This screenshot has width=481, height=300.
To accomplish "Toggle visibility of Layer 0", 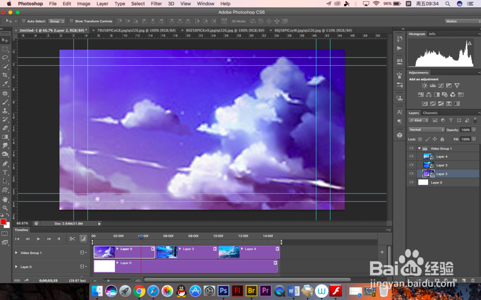I will click(x=411, y=182).
